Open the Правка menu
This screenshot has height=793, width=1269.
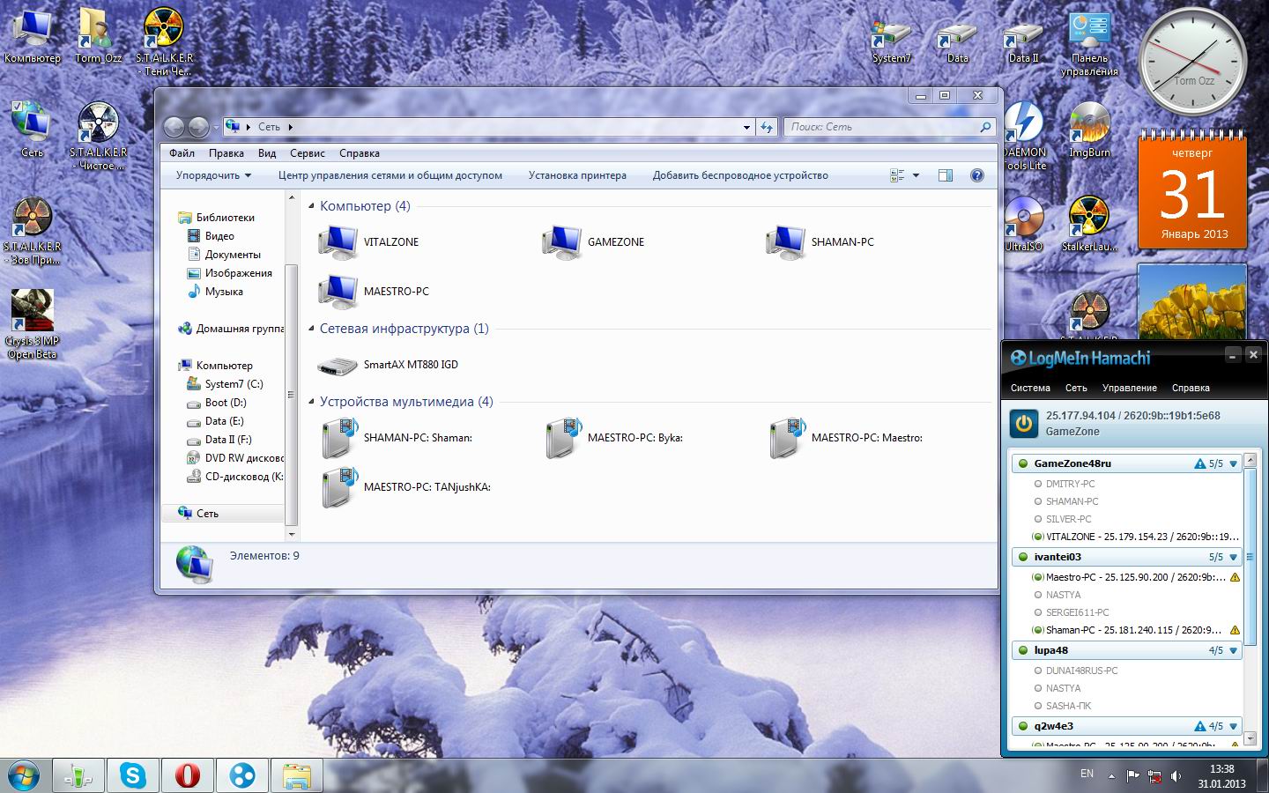point(226,153)
